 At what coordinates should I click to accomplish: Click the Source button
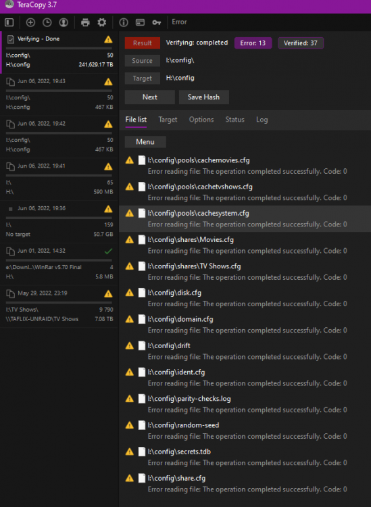[143, 60]
